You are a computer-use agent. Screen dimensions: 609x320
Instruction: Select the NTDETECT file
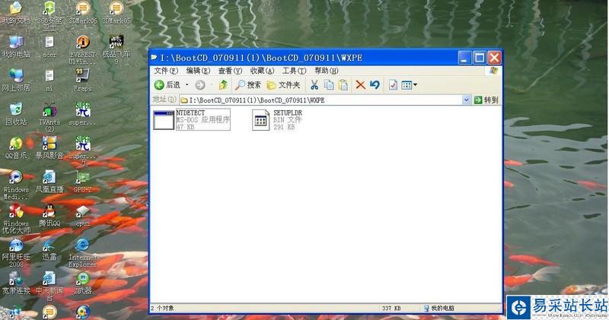coord(192,119)
